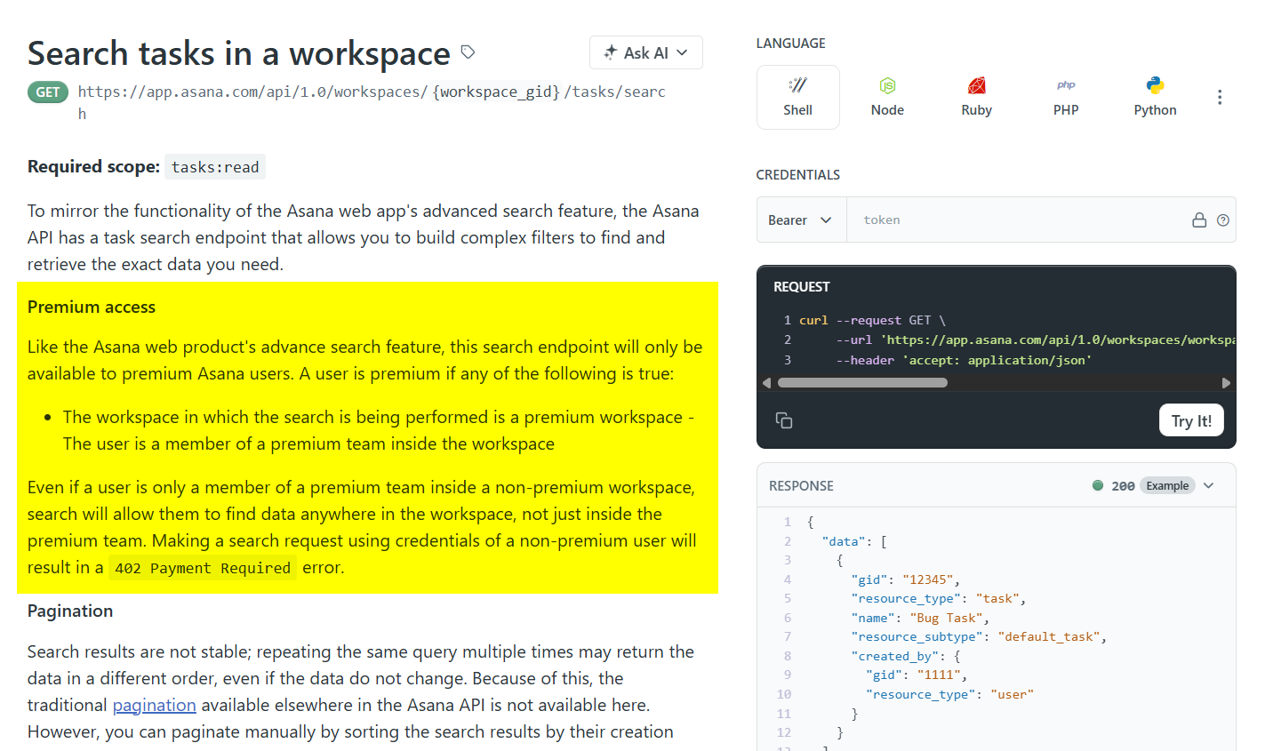This screenshot has height=751, width=1281.
Task: Click the request code horizontal scrollbar thumb
Action: point(861,383)
